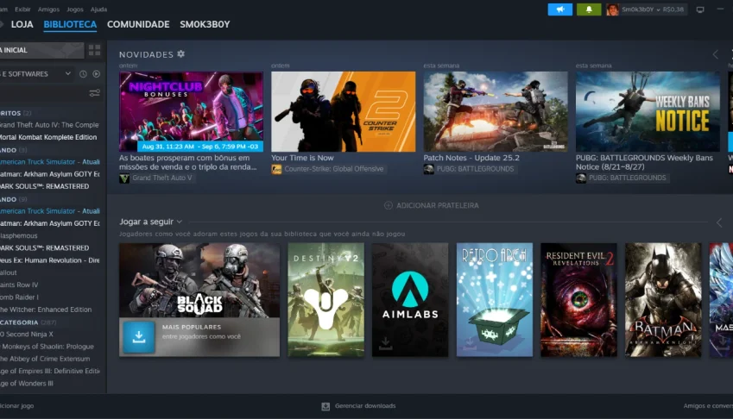This screenshot has width=733, height=419.
Task: Select Deus Ex: Human Revolution entry
Action: 49,260
